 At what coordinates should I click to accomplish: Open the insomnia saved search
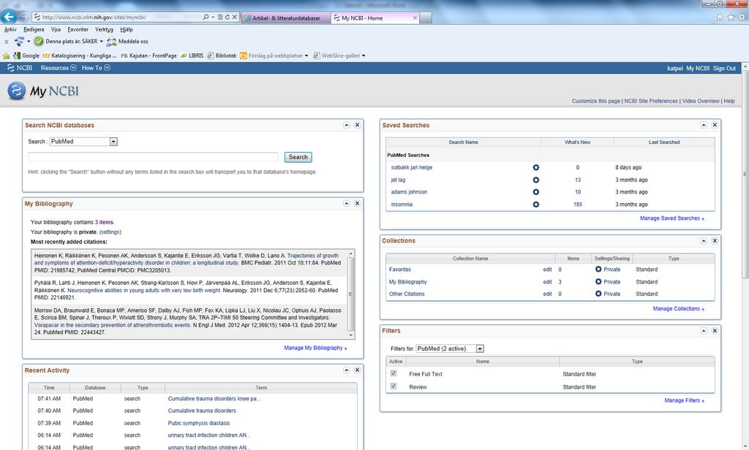click(402, 205)
